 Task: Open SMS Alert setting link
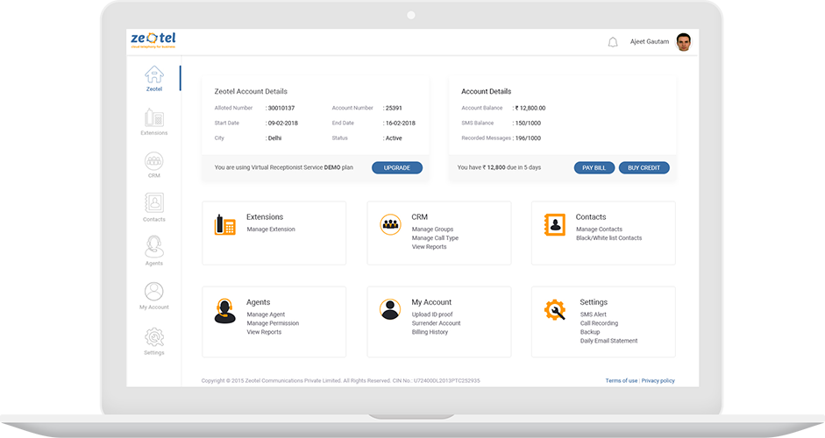(594, 314)
